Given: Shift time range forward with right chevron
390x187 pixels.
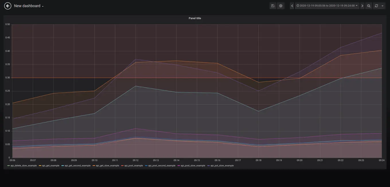Looking at the screenshot, I should click(x=362, y=6).
